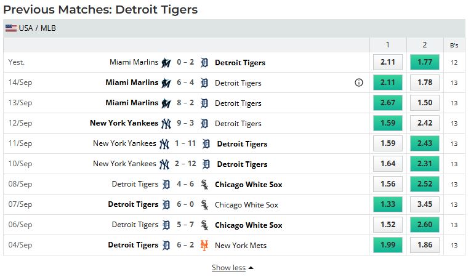Click Miami Marlins logo in yesterday's match
Image resolution: width=471 pixels, height=277 pixels.
[166, 63]
